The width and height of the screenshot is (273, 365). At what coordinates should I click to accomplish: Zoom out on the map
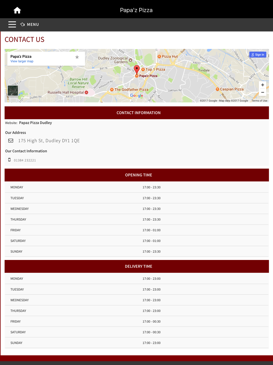click(x=263, y=92)
